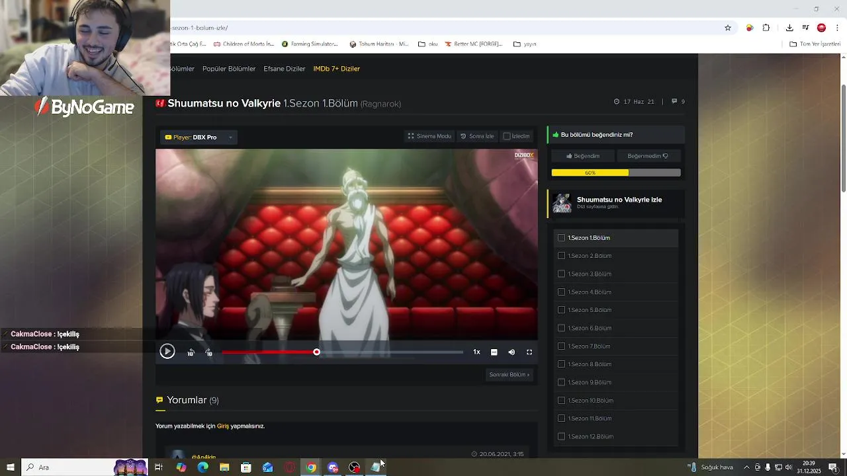Open episode 1.Sezon 12.Bölüm link

[591, 436]
